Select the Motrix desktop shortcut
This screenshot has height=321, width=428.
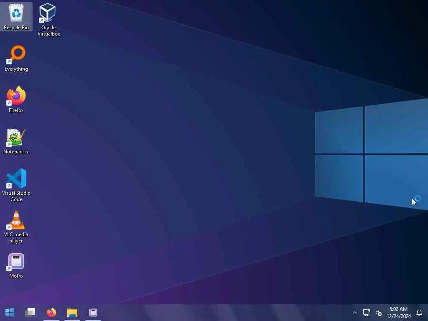point(16,266)
